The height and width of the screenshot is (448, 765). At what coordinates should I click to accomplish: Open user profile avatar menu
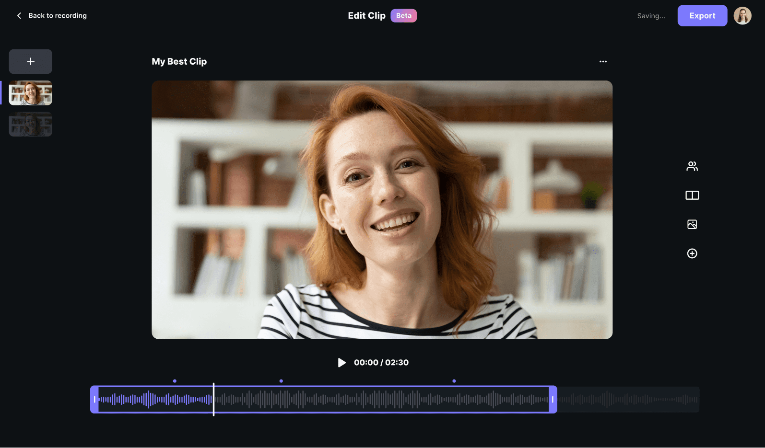click(x=742, y=16)
